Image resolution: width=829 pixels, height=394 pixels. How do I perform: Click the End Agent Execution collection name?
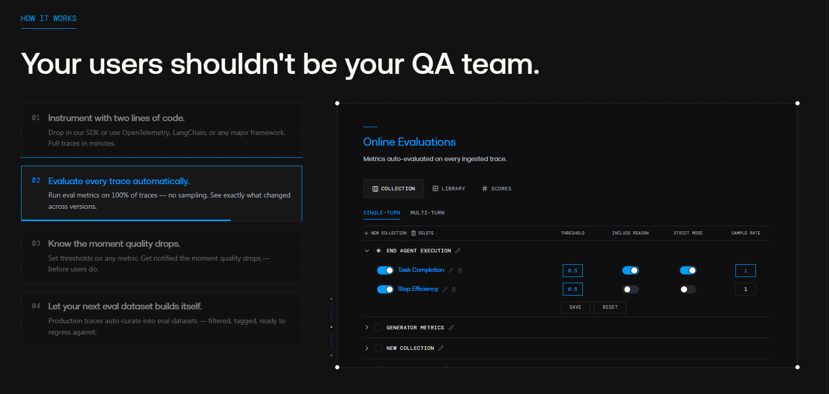(419, 251)
